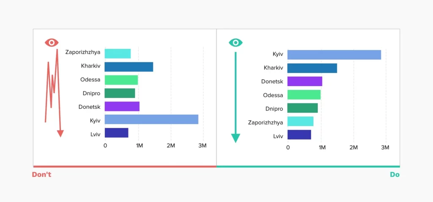Click the Kharkiv label in left chart
The width and height of the screenshot is (433, 202).
[x=90, y=66]
